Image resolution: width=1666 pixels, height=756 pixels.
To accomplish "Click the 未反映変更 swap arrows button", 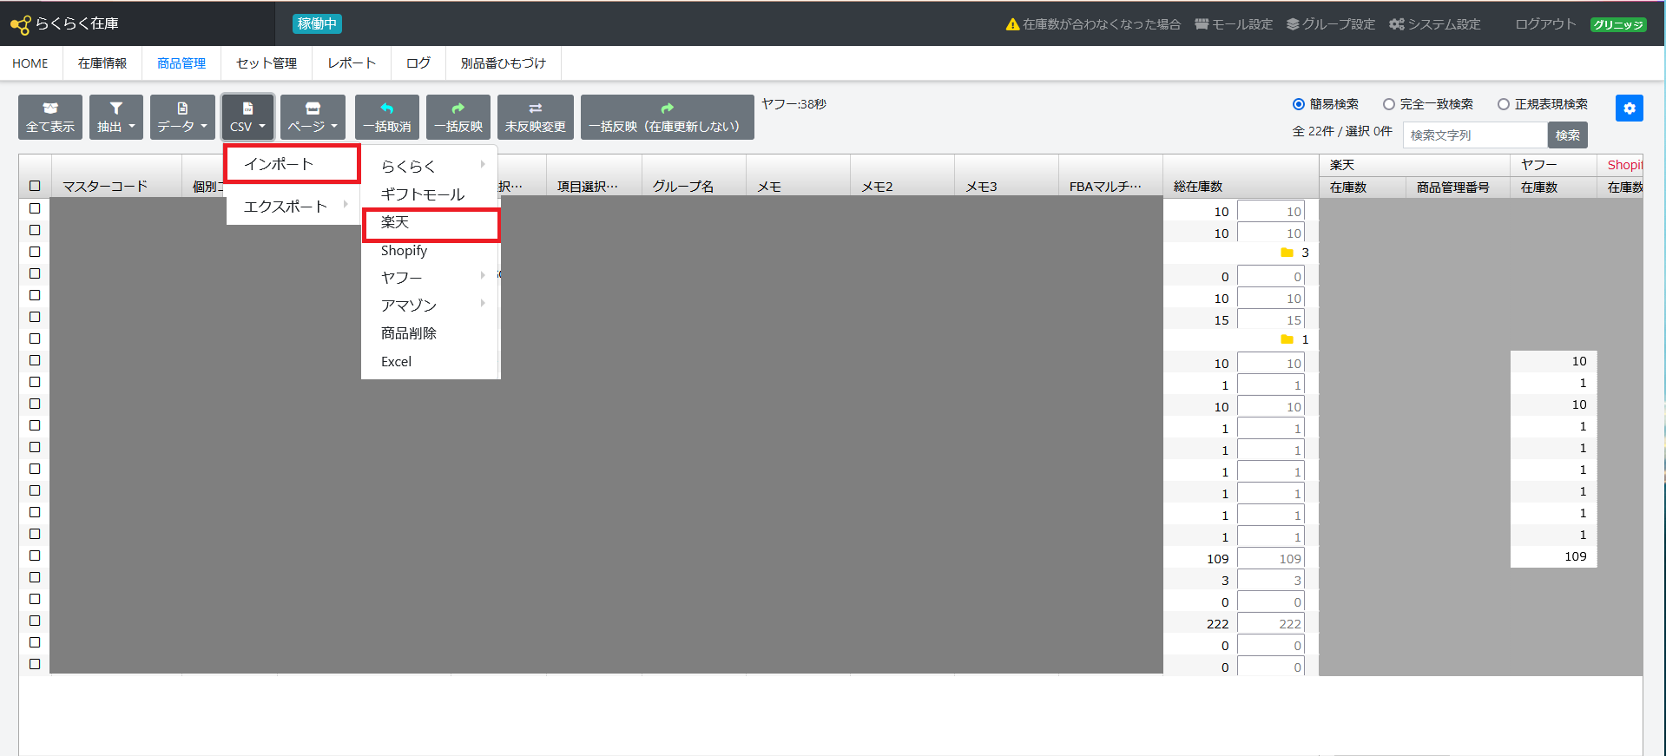I will pos(536,117).
